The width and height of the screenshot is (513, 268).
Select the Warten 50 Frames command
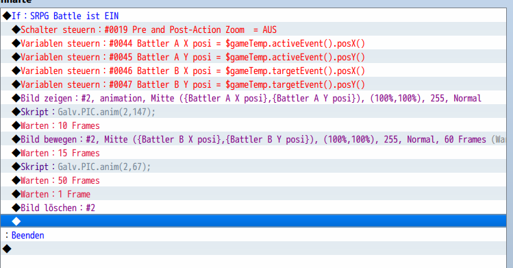tap(253, 181)
